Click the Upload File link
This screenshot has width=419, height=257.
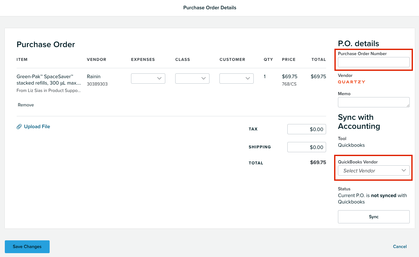(x=37, y=126)
